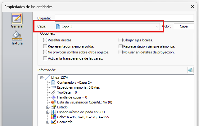199x126 pixels.
Task: Select the ToolData paperclip item
Action: 64,92
